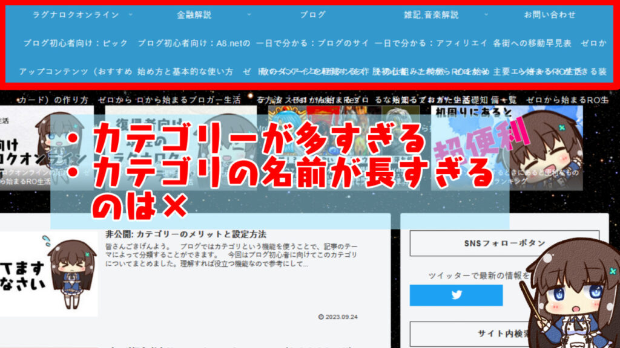Open the ブログ menu item

pyautogui.click(x=313, y=15)
